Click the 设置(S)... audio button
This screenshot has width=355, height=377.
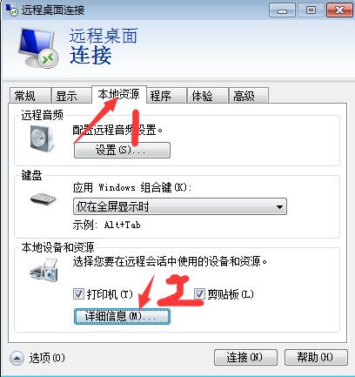[x=122, y=150]
